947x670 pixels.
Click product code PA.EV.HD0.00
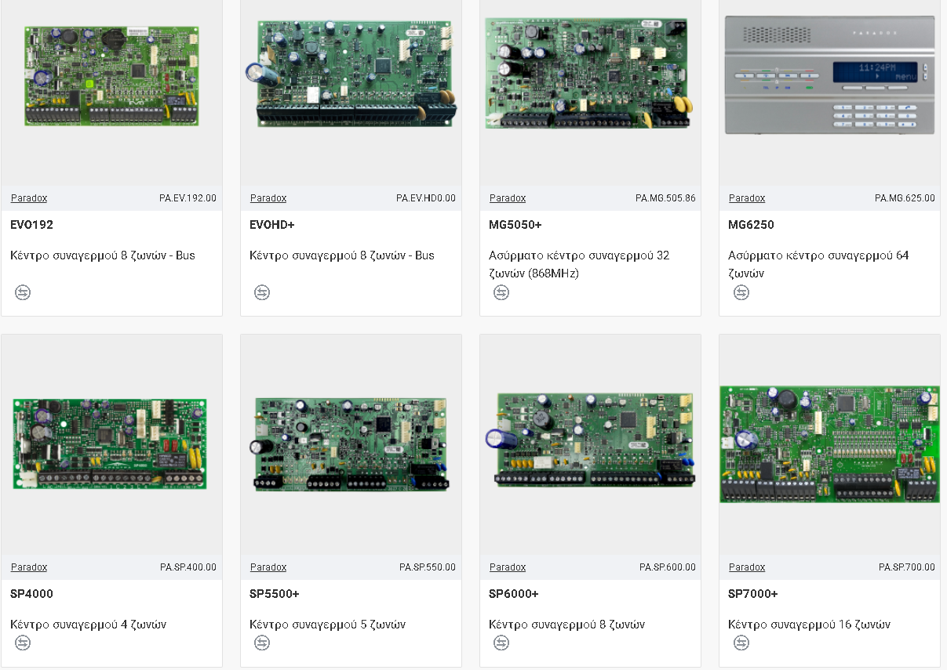click(x=426, y=198)
